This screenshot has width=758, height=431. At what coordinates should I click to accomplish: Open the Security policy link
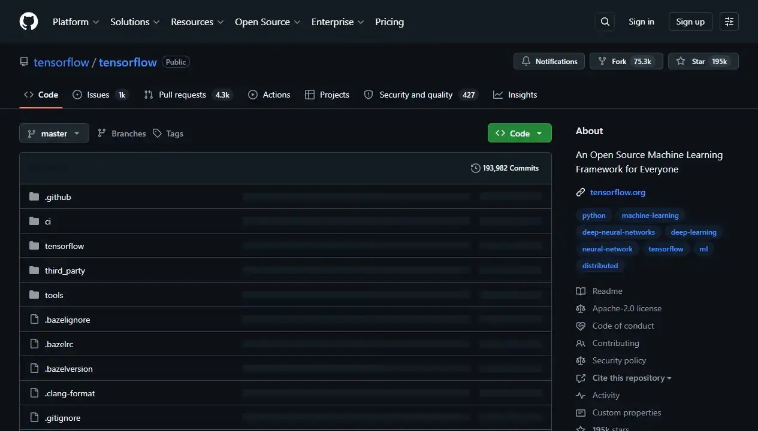[619, 360]
